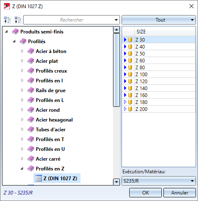Image resolution: width=198 pixels, height=201 pixels.
Task: Confirm selection with the OK button
Action: point(146,192)
